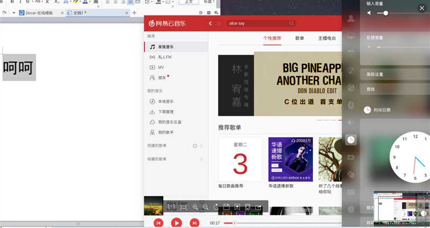Close the Docer templates tab

pyautogui.click(x=62, y=13)
